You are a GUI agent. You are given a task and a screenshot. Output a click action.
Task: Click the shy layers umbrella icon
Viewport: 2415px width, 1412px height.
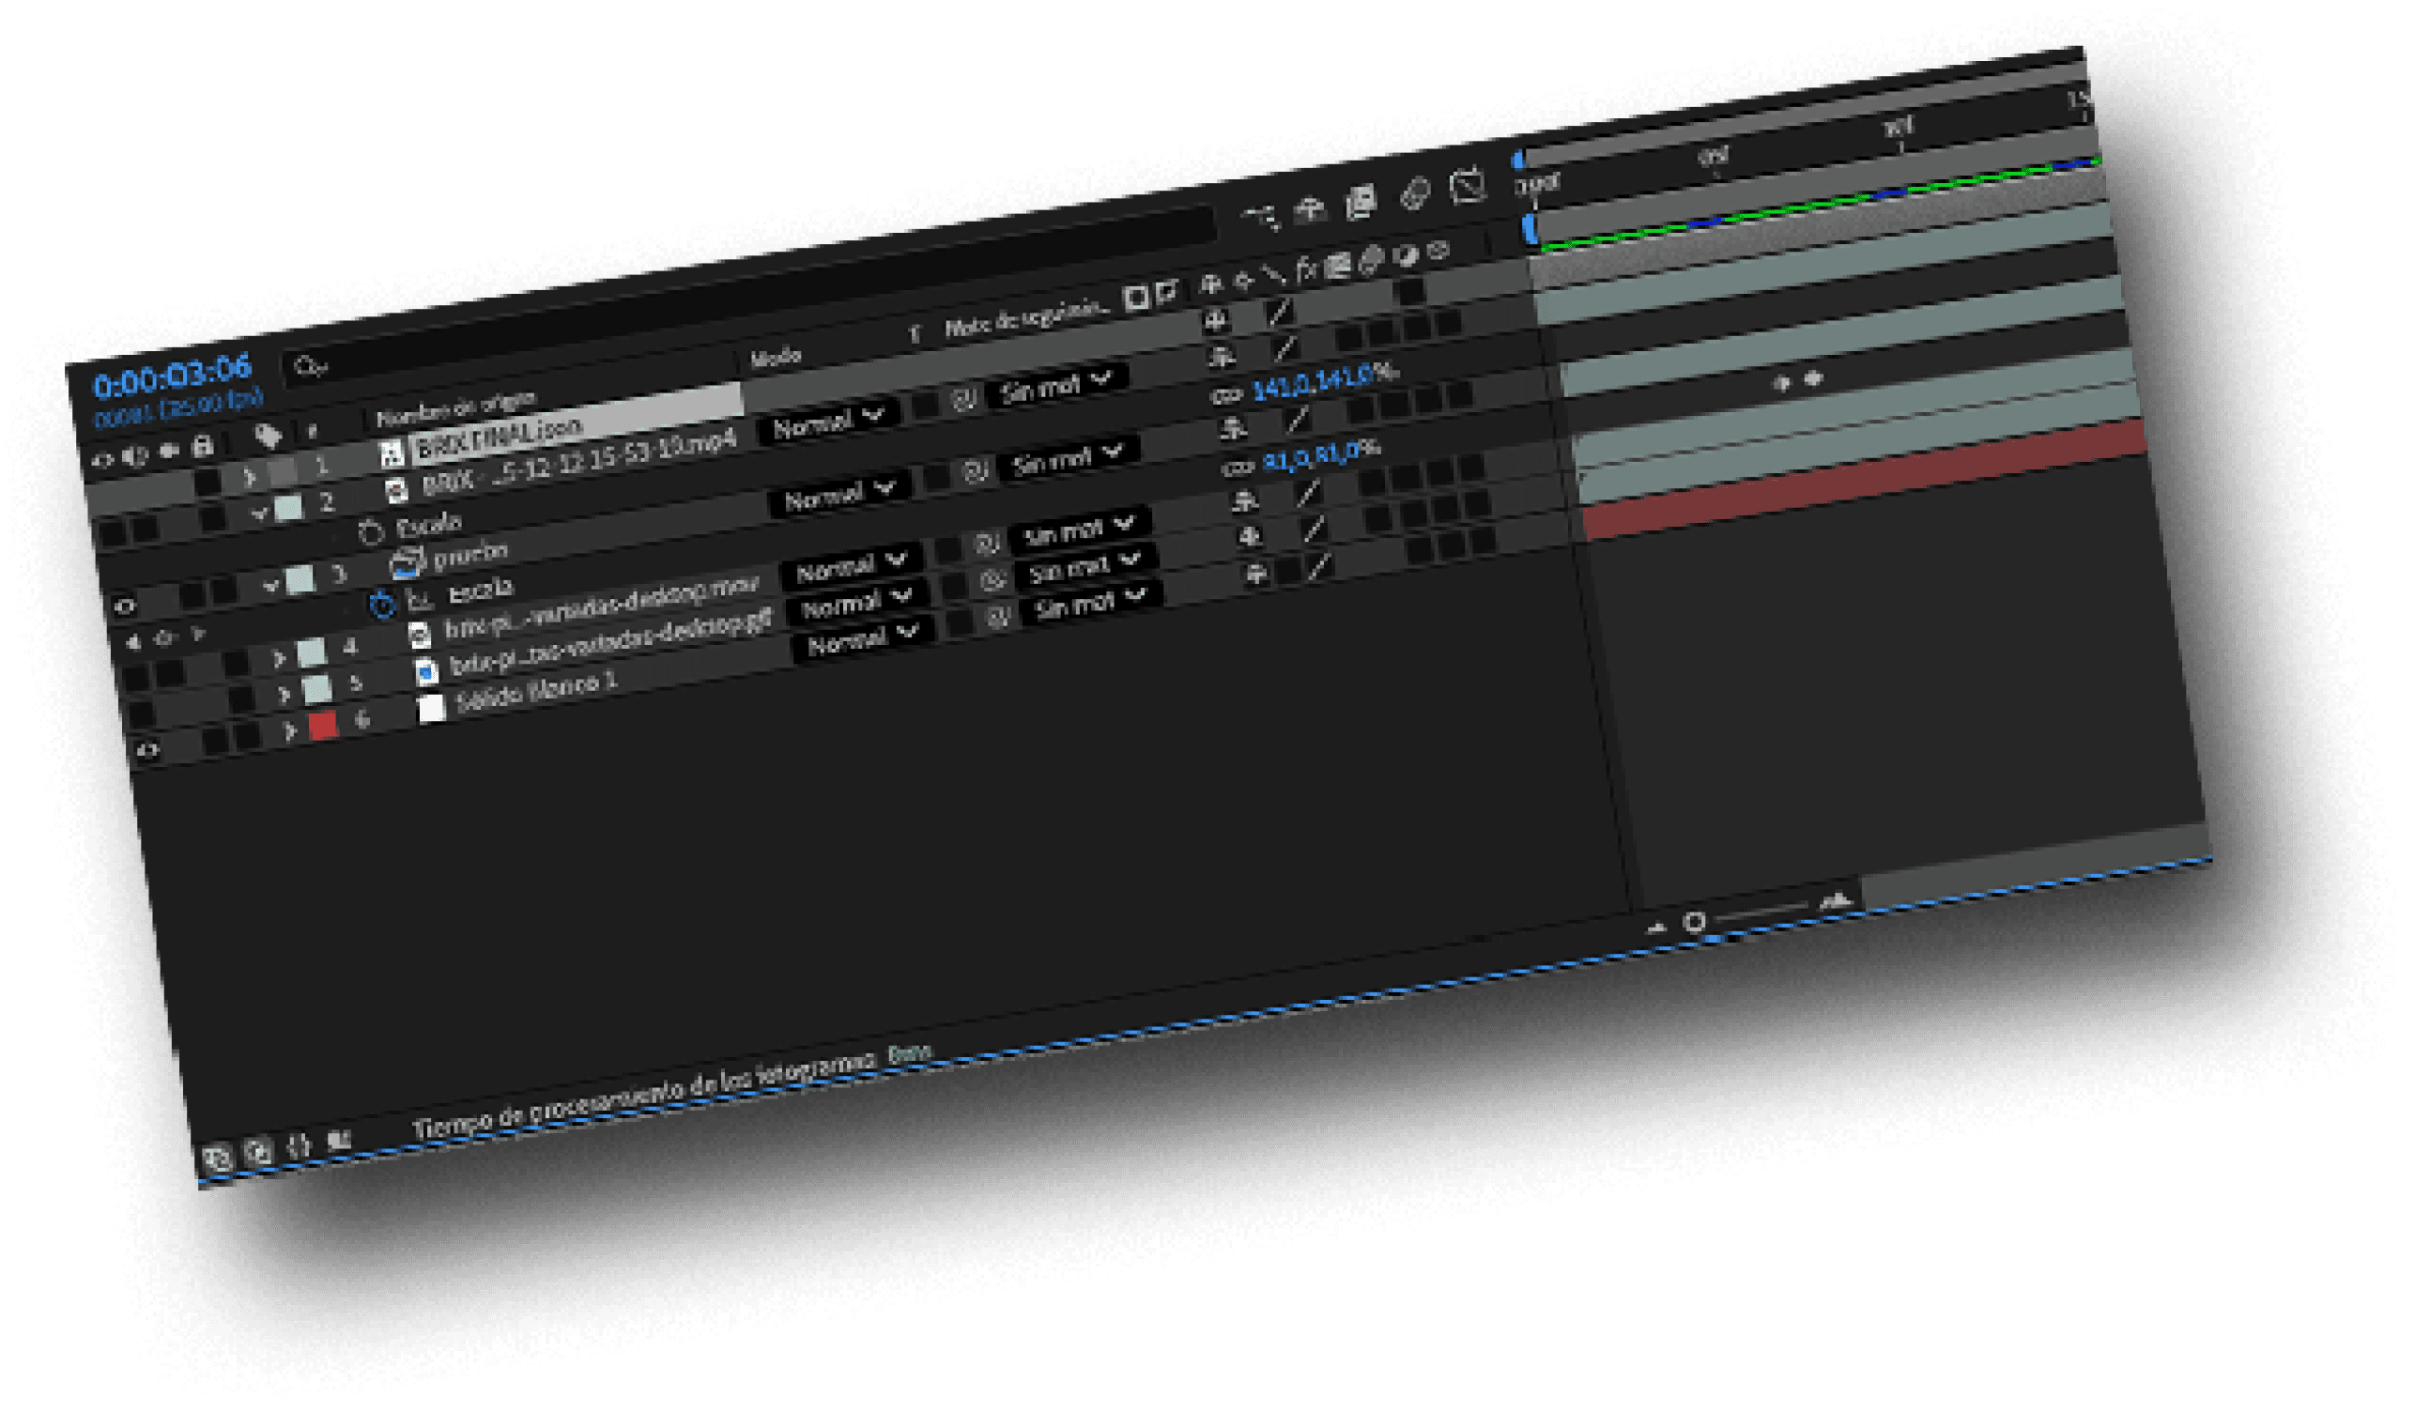(x=1309, y=208)
